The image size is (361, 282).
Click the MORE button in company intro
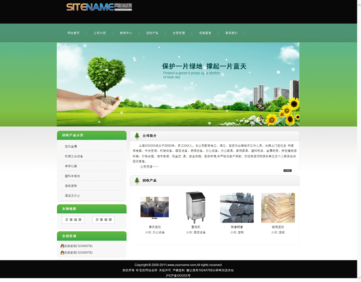(287, 171)
